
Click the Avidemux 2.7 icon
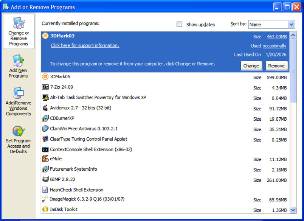[45, 108]
